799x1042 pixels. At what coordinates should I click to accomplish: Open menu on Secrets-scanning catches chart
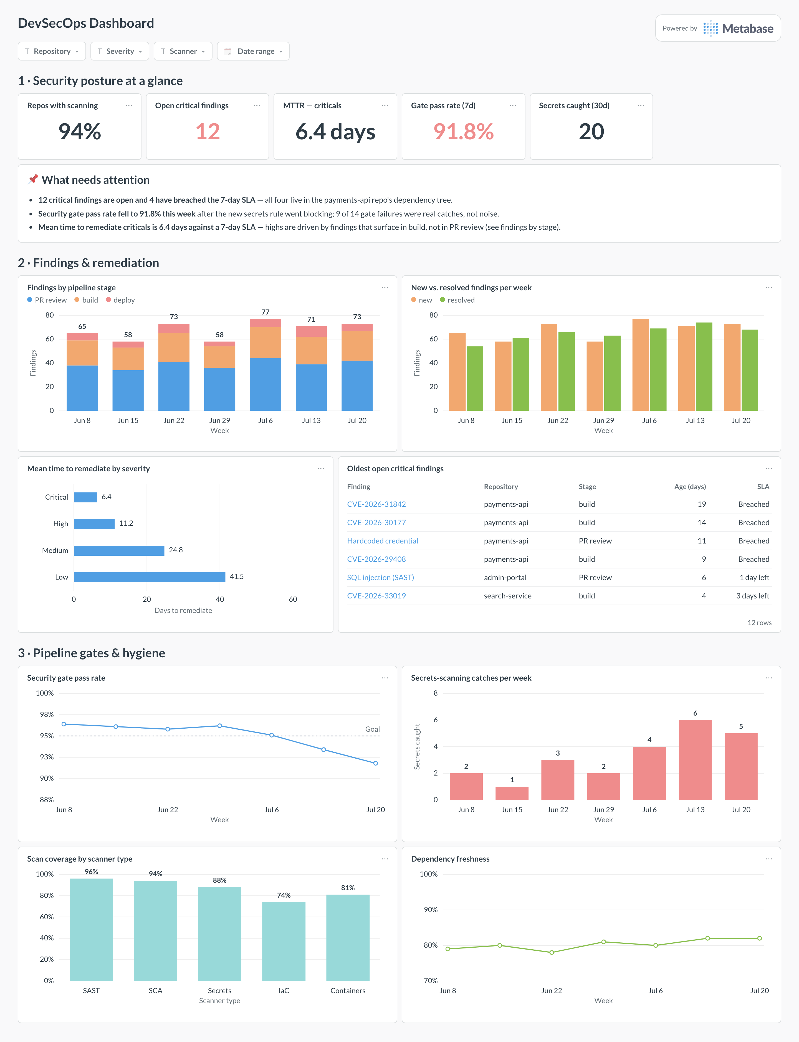point(768,678)
